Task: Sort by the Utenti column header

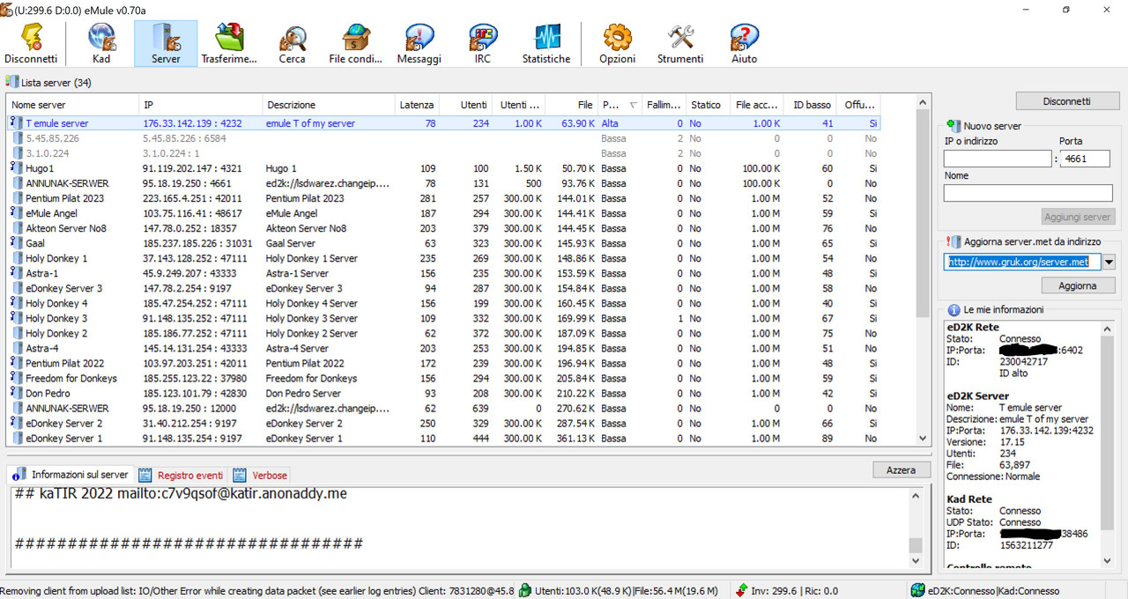Action: [466, 105]
